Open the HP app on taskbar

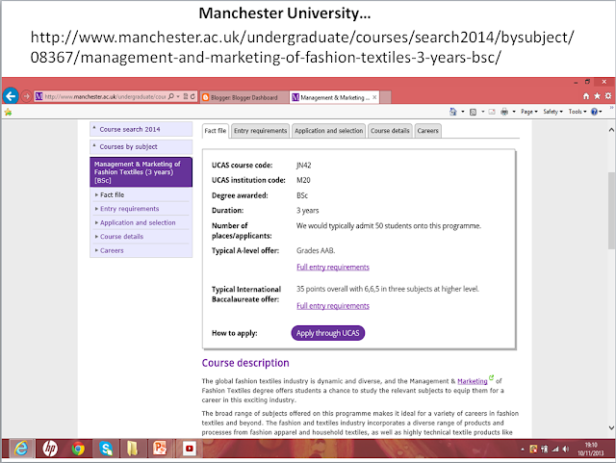(50, 448)
